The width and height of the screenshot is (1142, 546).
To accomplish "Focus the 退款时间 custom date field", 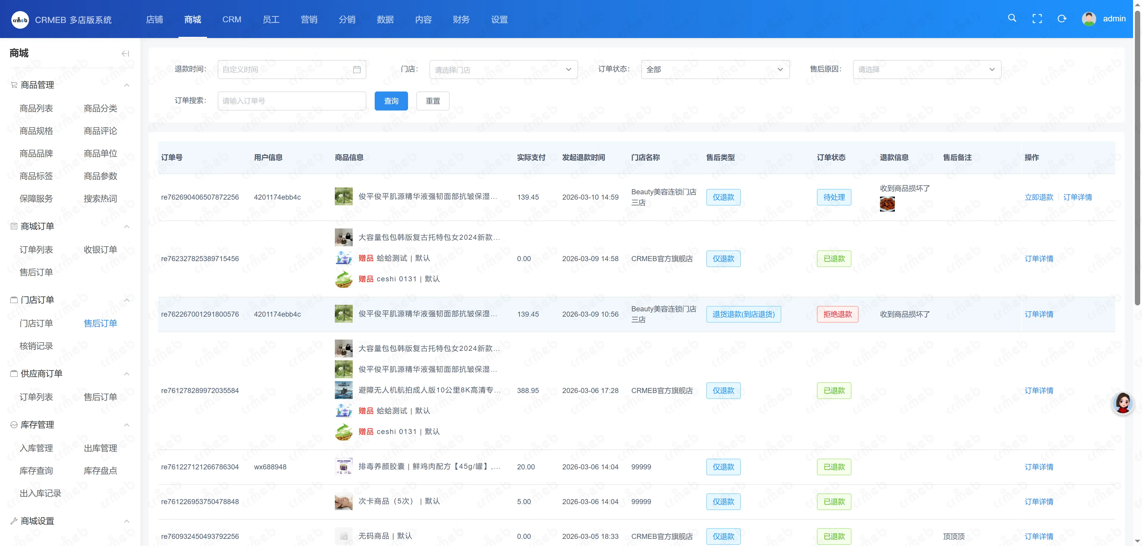I will pos(292,70).
